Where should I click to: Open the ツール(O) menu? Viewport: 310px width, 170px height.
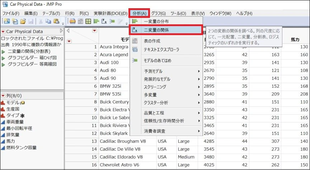178,13
